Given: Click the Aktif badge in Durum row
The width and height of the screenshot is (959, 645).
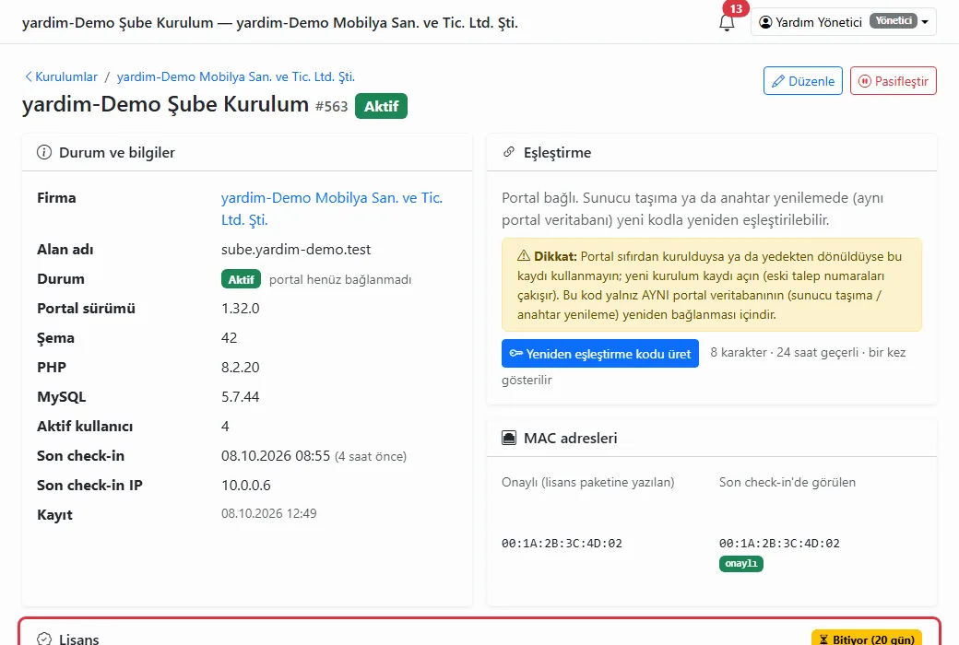Looking at the screenshot, I should pos(241,279).
